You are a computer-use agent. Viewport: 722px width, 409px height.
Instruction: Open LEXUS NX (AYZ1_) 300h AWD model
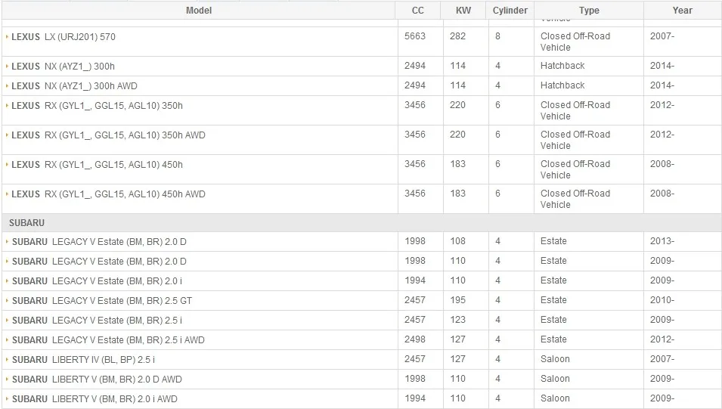pyautogui.click(x=74, y=86)
